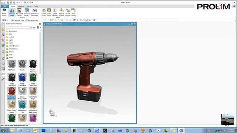Pick the Matte Plastic Cream material
Screen dimensions: 237x133
point(11,107)
